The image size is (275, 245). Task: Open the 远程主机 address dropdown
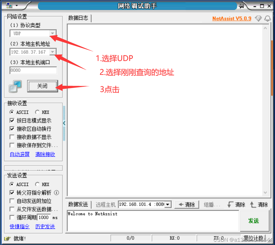pyautogui.click(x=167, y=204)
